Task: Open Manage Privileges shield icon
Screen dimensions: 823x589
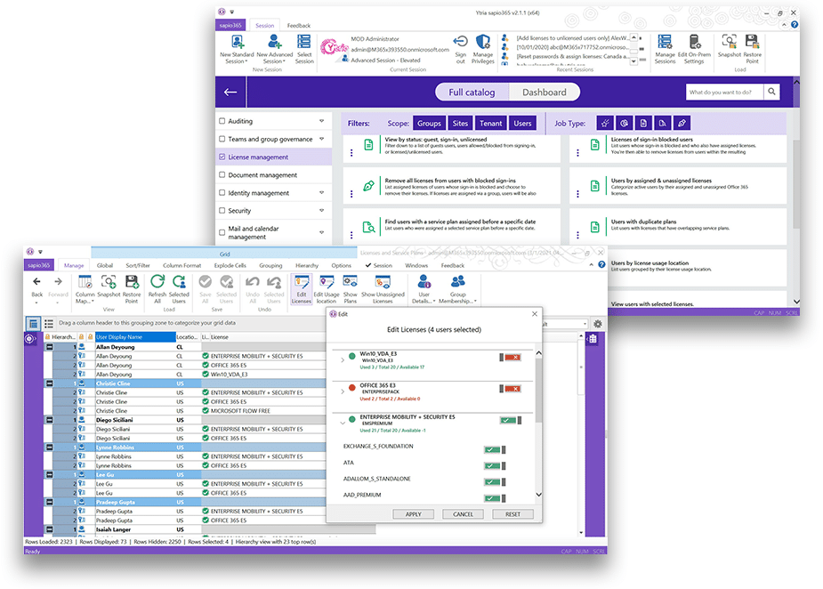Action: (483, 42)
